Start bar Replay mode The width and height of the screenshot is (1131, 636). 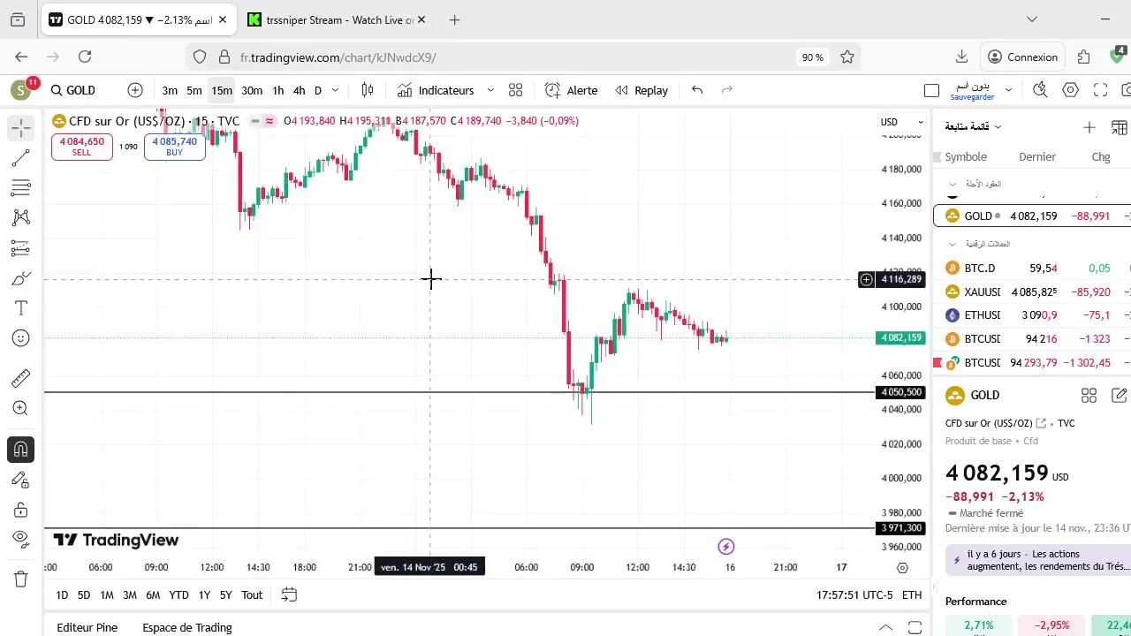pyautogui.click(x=641, y=90)
